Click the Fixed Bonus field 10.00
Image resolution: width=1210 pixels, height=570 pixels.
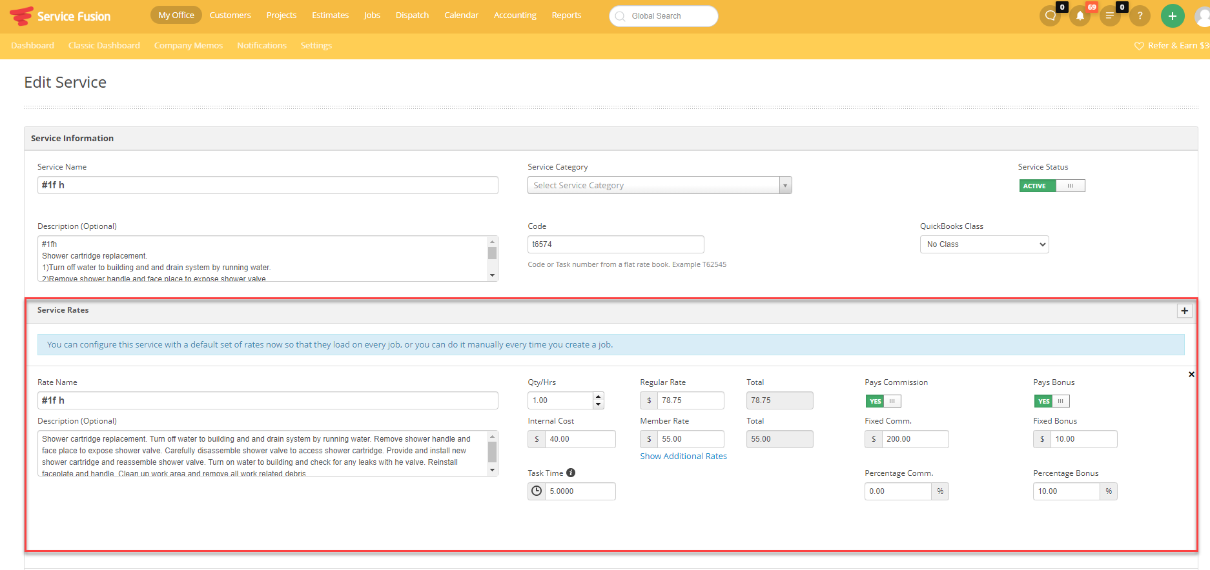[1083, 439]
